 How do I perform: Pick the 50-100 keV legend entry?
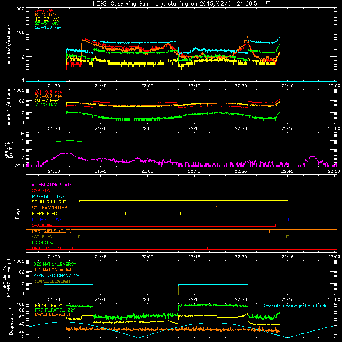coord(48,27)
